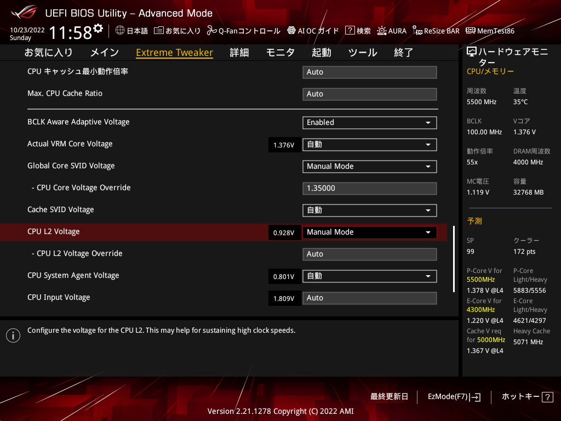Select CPU System Agent Voltage label
The width and height of the screenshot is (561, 421).
(x=73, y=276)
